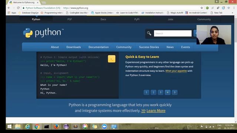The width and height of the screenshot is (237, 133).
Task: Click the green circular extension icon
Action: coord(207,8)
